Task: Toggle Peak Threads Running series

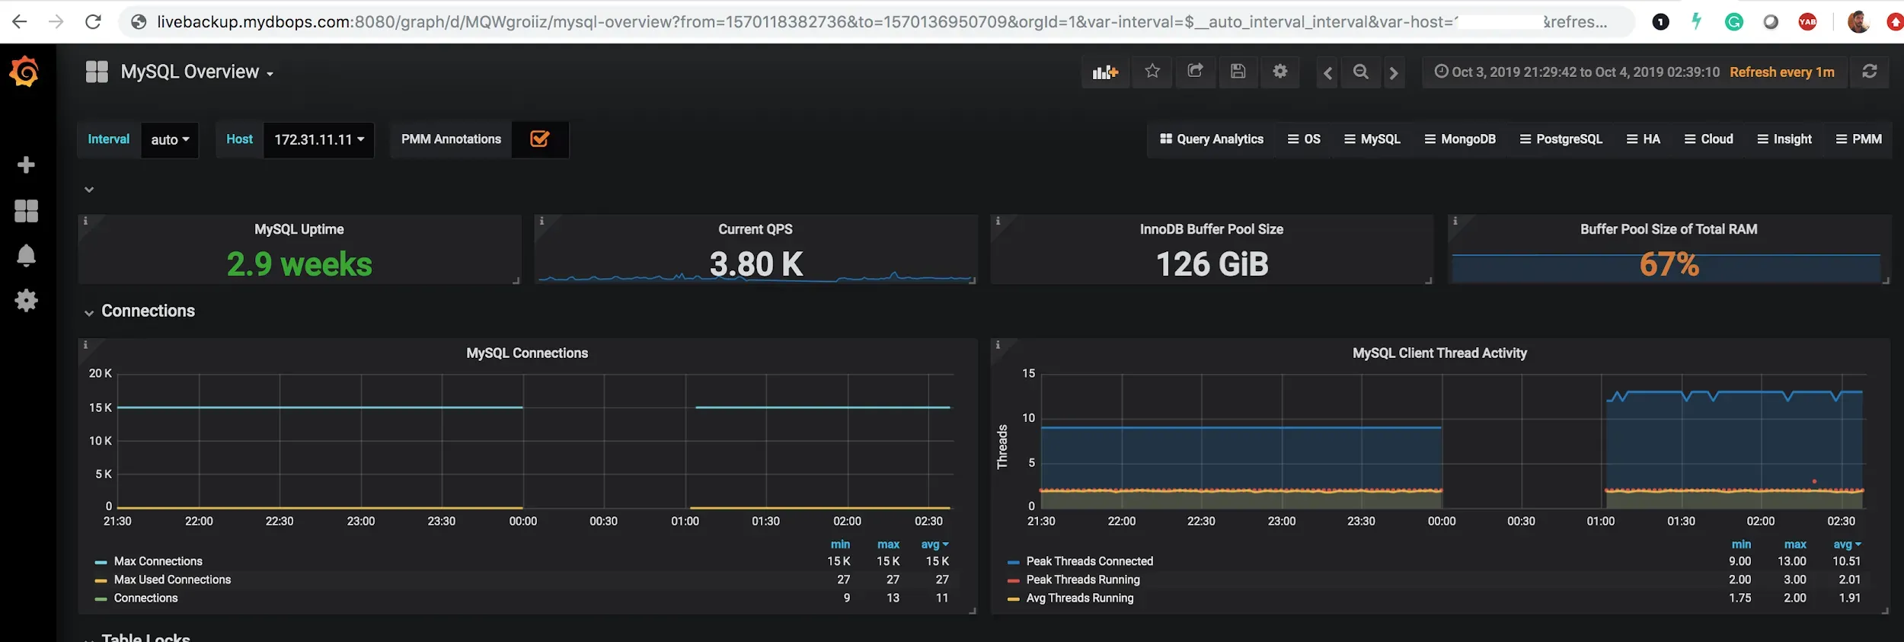Action: pyautogui.click(x=1083, y=580)
